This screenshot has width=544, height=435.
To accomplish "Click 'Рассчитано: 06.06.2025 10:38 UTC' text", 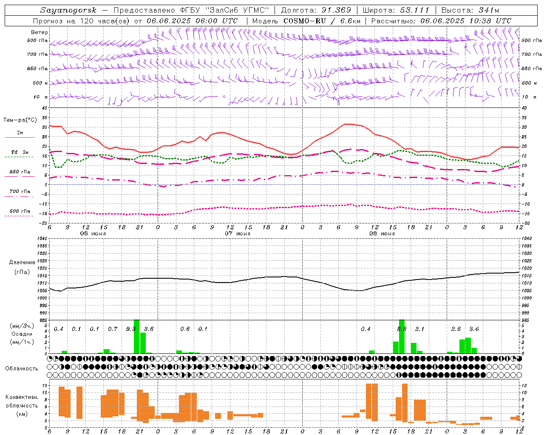I will (x=441, y=21).
